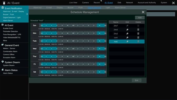
Task: Open Video Metadata(BETA) in sidebar
Action: (12, 38)
